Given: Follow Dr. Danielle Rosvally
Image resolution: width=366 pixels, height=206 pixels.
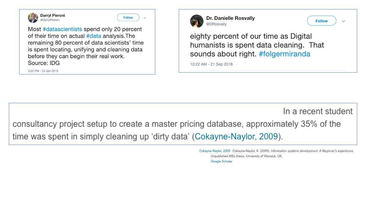Looking at the screenshot, I should pos(321,21).
